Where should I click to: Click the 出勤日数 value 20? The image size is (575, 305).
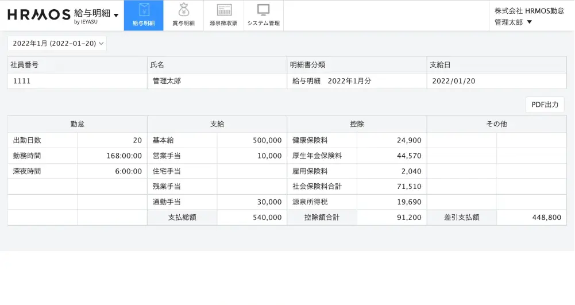pyautogui.click(x=137, y=140)
